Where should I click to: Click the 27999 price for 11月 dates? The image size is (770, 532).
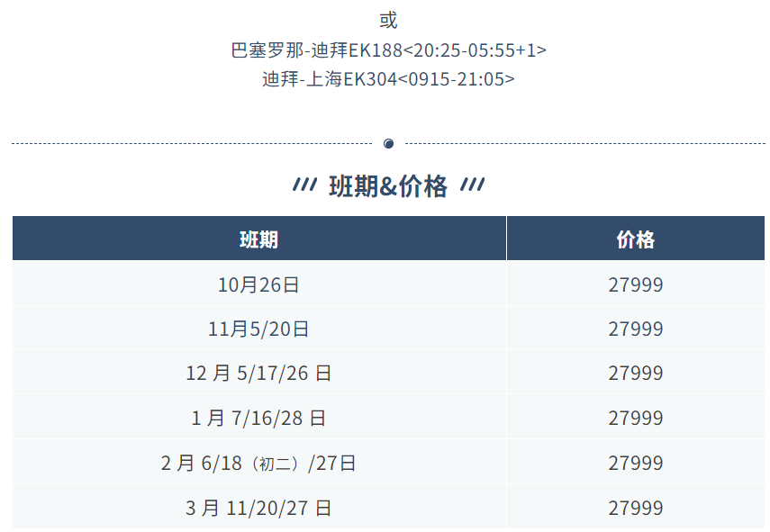[636, 329]
